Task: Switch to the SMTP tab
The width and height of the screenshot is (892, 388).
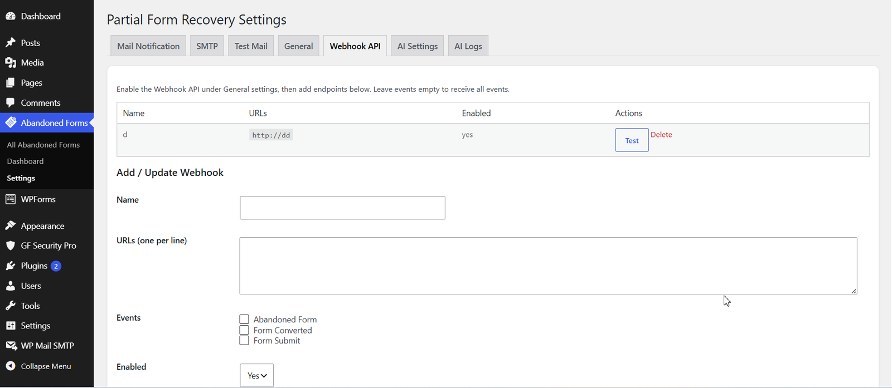Action: [x=207, y=46]
